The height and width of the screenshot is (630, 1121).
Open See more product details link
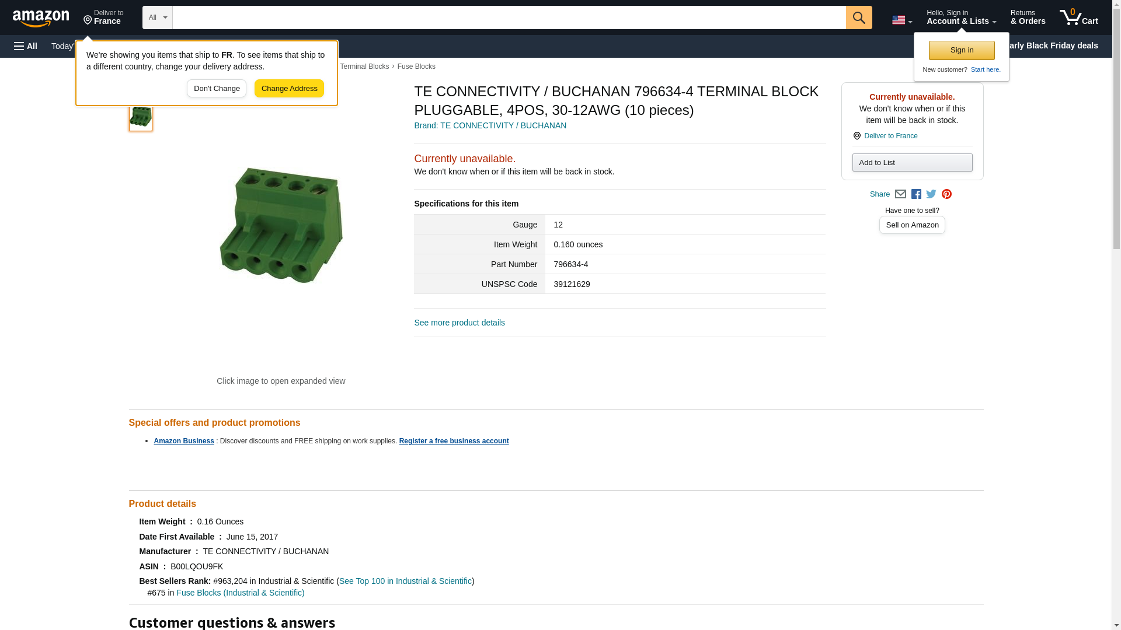459,323
